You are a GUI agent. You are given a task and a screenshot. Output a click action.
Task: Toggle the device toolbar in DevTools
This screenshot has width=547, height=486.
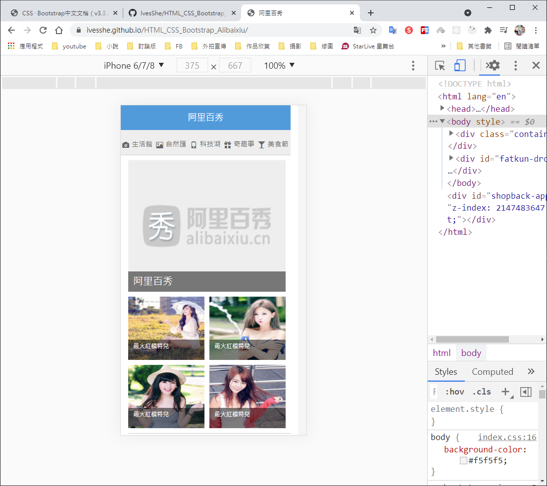pyautogui.click(x=460, y=65)
